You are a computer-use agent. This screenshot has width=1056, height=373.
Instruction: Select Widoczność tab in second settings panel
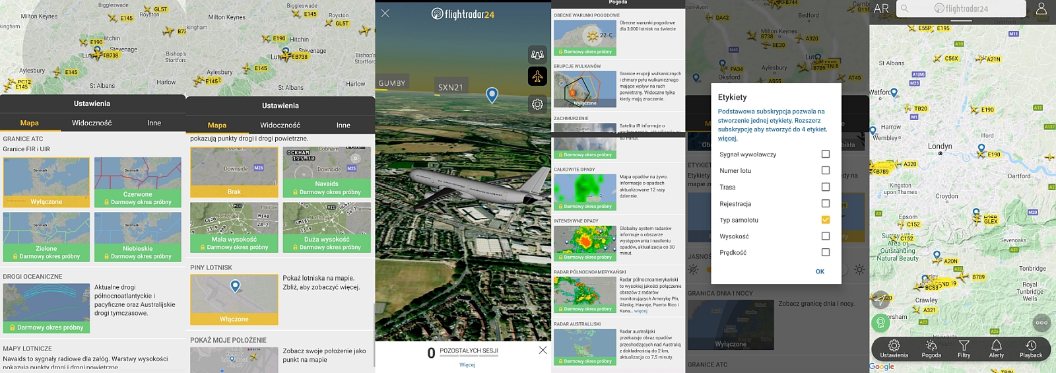[280, 125]
